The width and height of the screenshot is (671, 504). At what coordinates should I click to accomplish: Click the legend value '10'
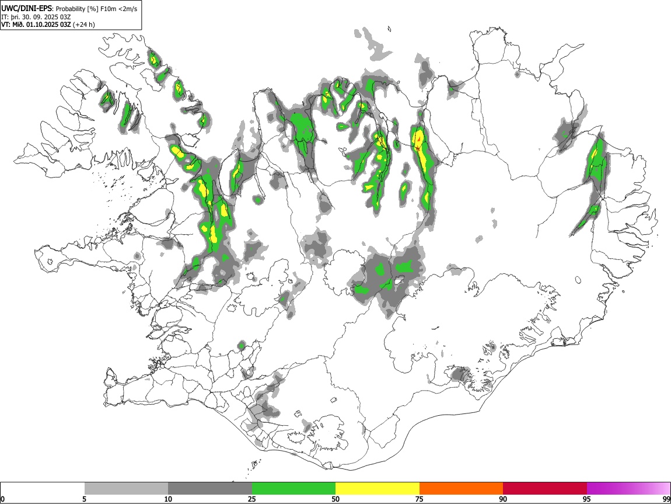[168, 499]
